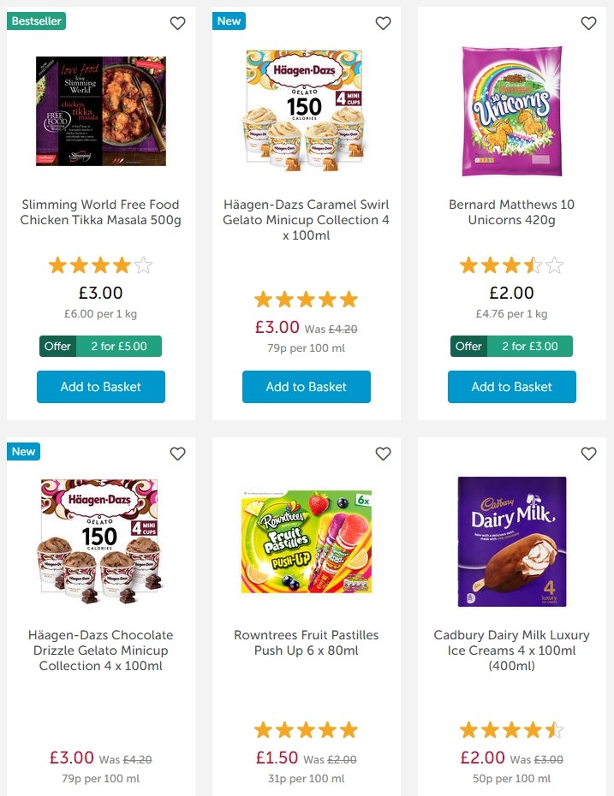Viewport: 614px width, 796px height.
Task: Click the New badge on Caramel Swirl Gelato
Action: pyautogui.click(x=229, y=21)
